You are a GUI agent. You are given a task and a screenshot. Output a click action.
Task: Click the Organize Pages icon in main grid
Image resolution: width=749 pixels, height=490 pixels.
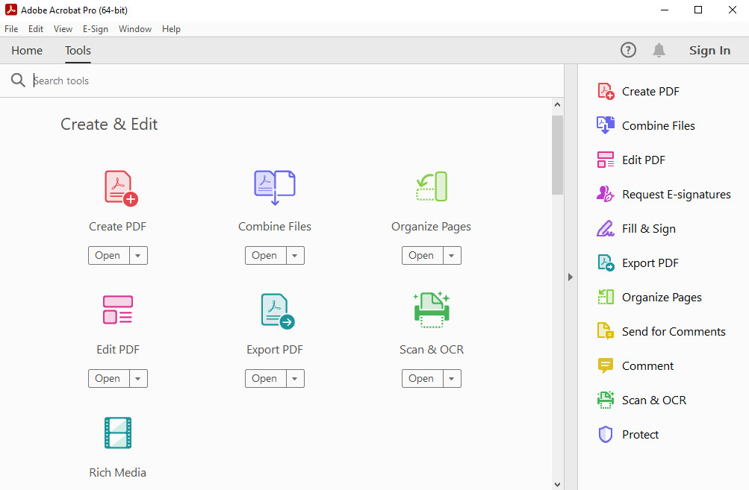click(432, 186)
